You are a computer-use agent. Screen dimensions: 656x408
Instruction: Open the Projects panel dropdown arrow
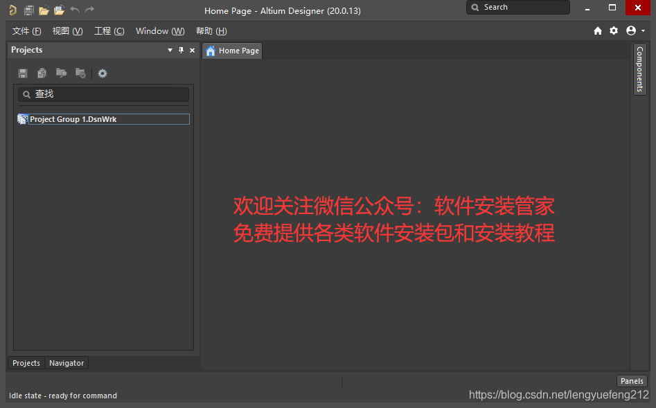[170, 50]
